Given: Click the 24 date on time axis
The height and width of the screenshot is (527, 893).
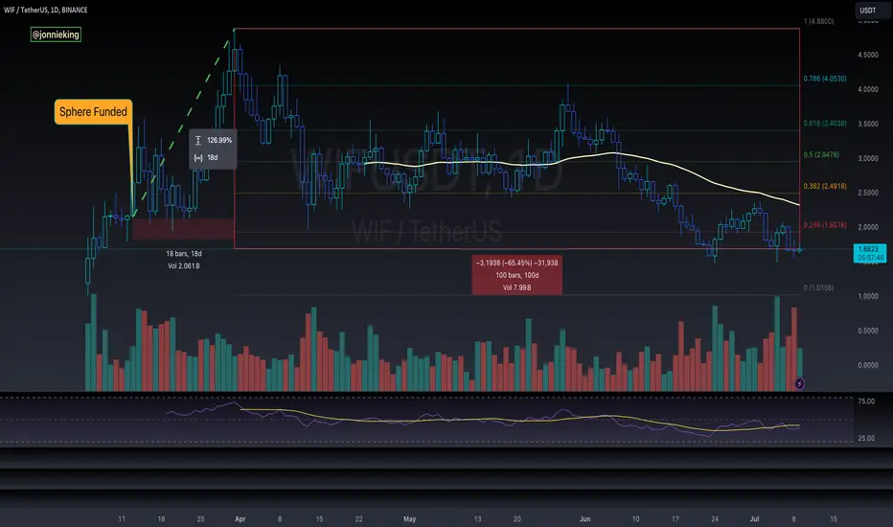Looking at the screenshot, I should click(x=715, y=519).
